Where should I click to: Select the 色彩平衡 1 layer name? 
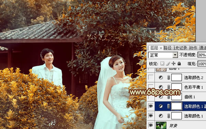[x=194, y=87]
